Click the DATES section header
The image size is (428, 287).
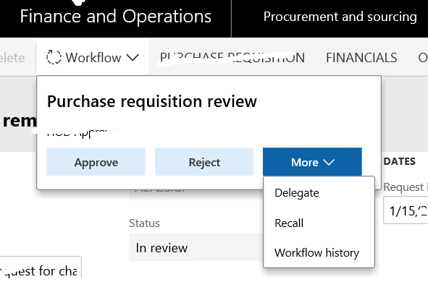tap(399, 161)
